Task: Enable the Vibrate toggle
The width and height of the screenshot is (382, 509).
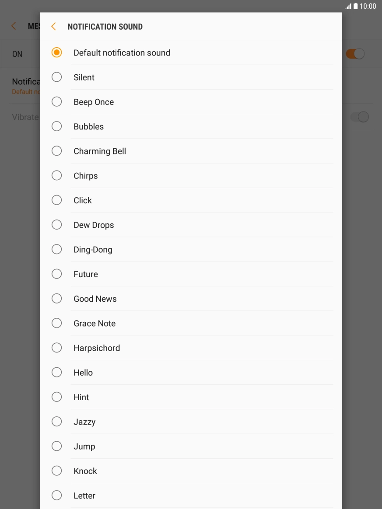Action: tap(359, 117)
